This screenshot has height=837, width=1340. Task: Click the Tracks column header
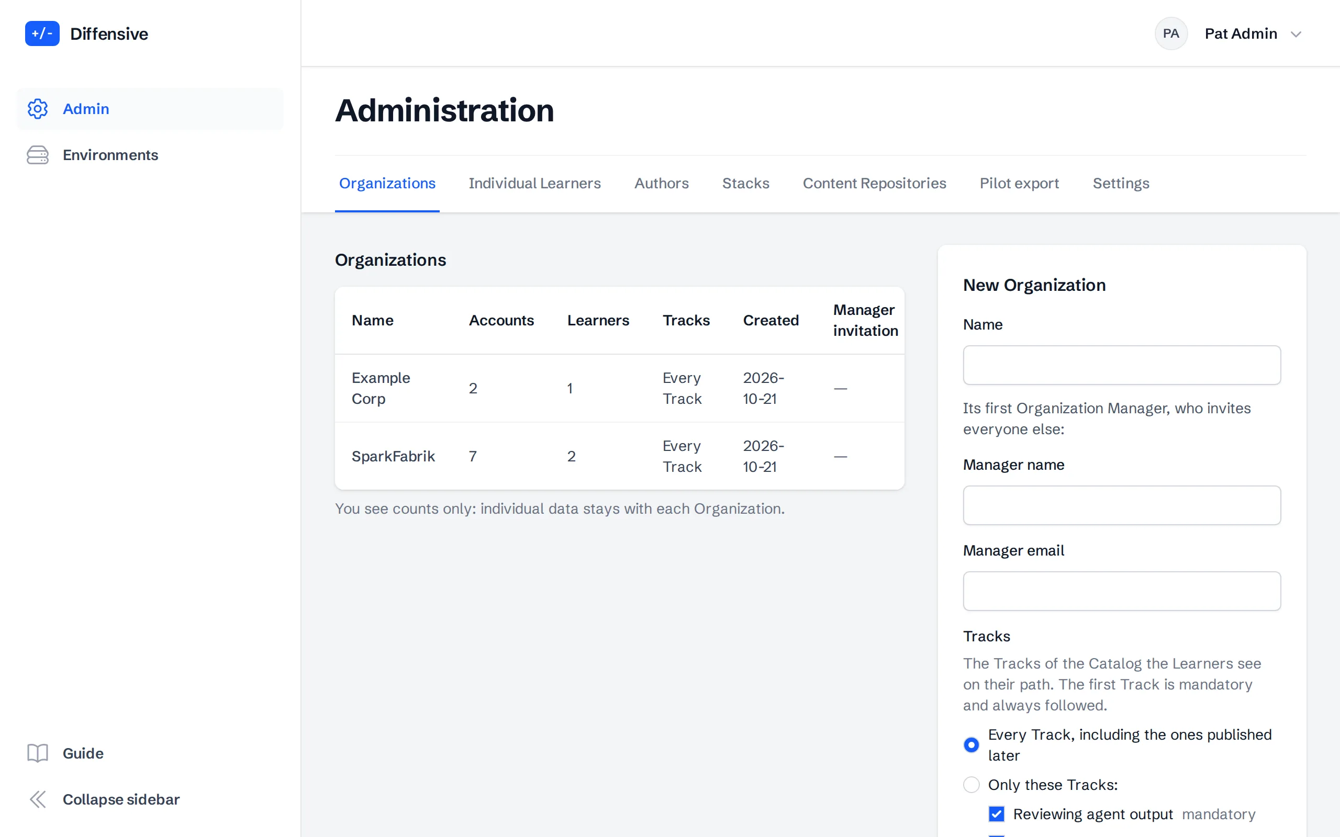[x=686, y=320]
